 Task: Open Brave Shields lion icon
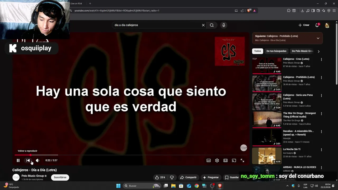[x=249, y=11]
